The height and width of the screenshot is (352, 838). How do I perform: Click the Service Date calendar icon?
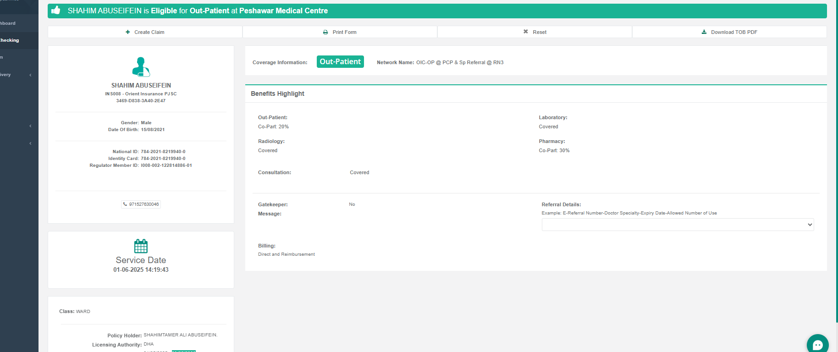coord(141,246)
